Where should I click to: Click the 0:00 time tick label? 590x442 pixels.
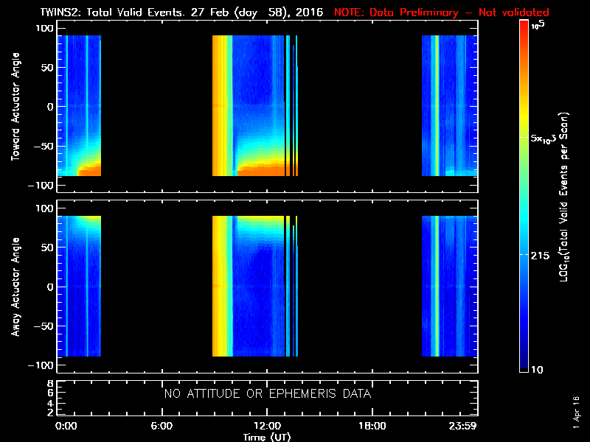click(x=66, y=427)
